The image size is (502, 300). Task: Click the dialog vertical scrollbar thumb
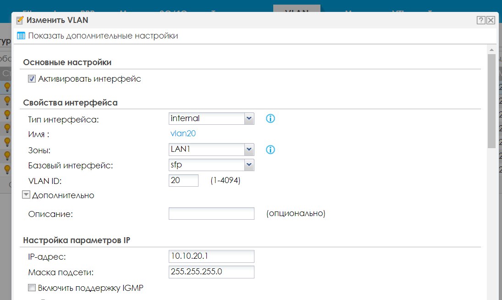(492, 101)
